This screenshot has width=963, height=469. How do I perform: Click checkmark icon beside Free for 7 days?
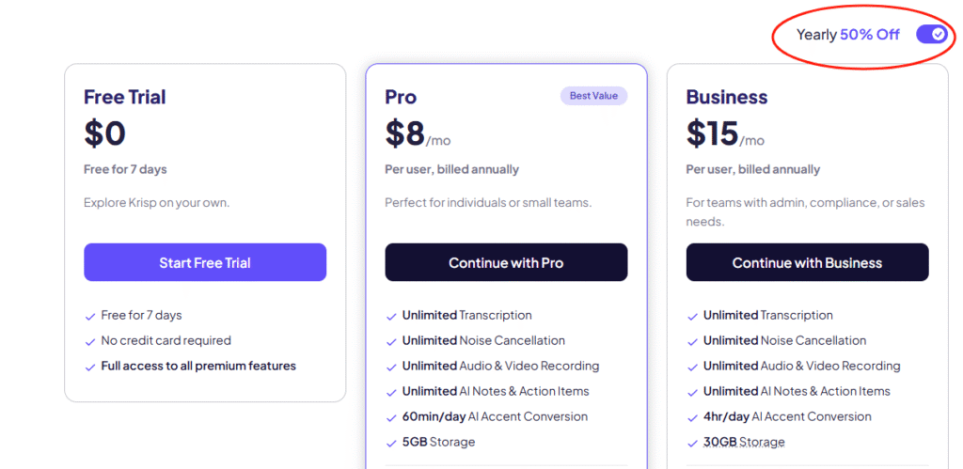(90, 316)
